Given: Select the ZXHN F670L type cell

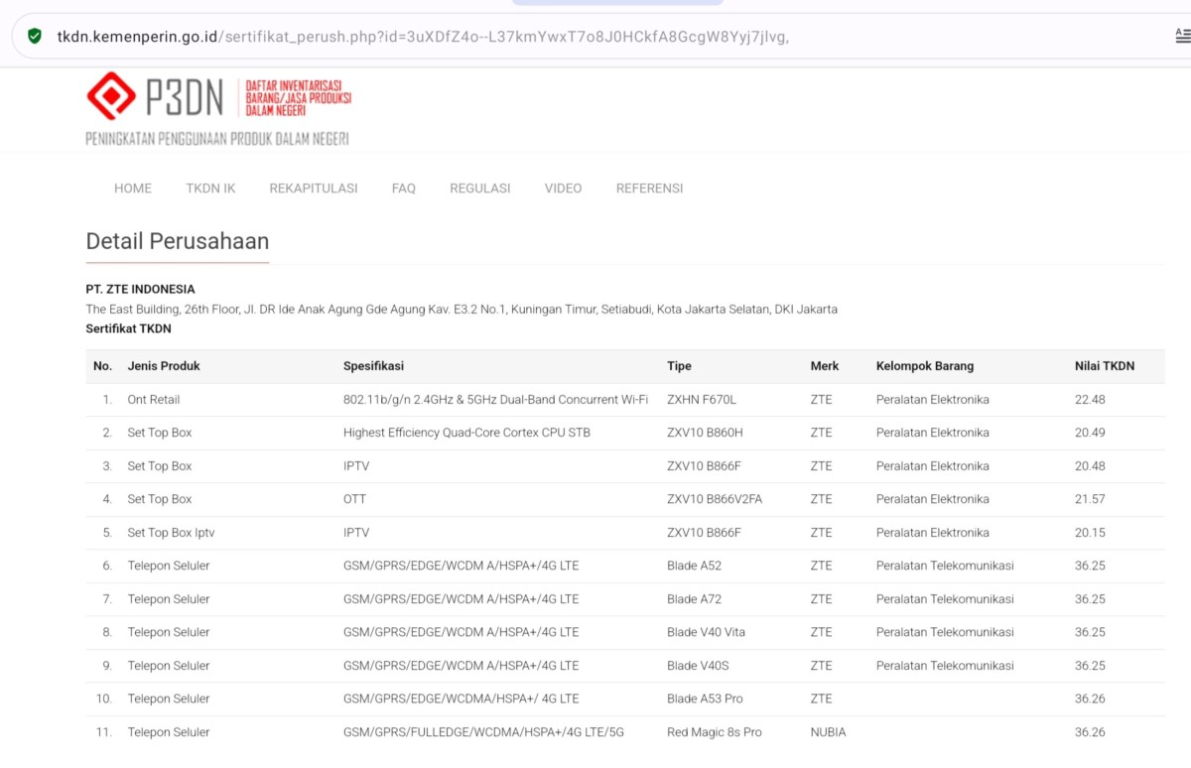Looking at the screenshot, I should (702, 400).
